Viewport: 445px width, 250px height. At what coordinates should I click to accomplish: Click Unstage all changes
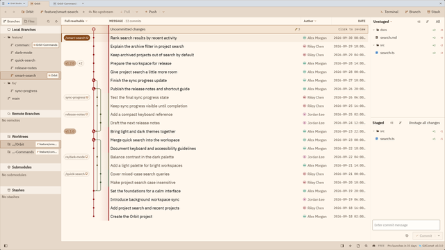[x=424, y=123]
